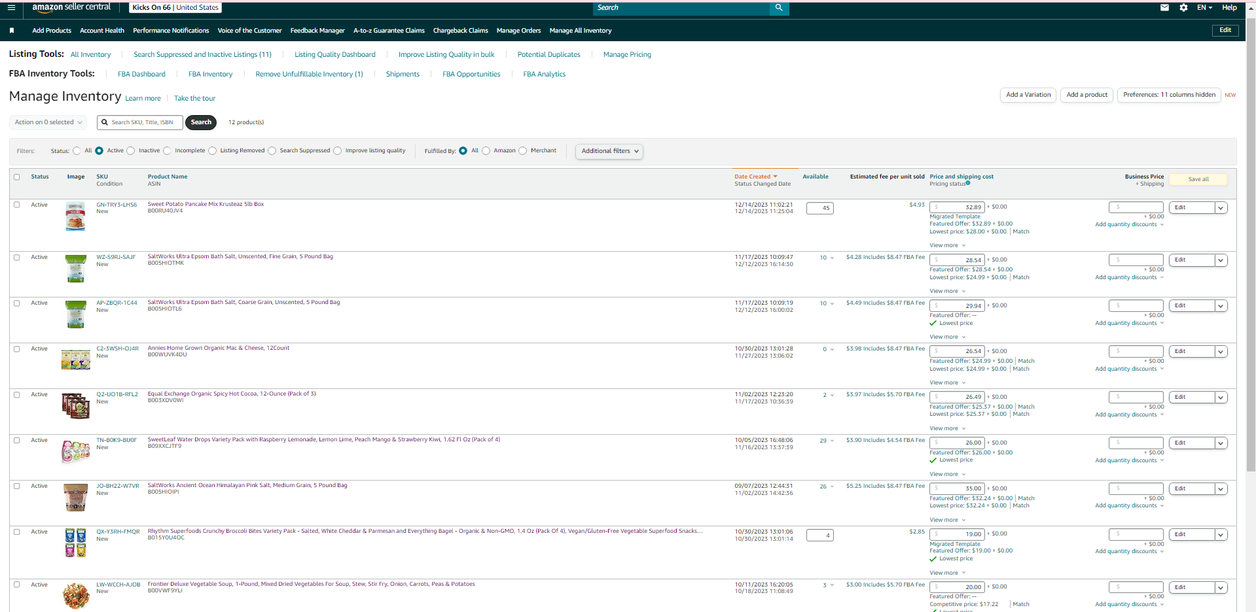The height and width of the screenshot is (612, 1256).
Task: Choose the Search Suppressed status filter
Action: click(272, 151)
